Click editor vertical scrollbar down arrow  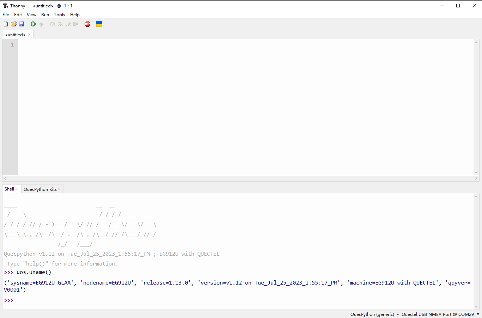tap(476, 173)
